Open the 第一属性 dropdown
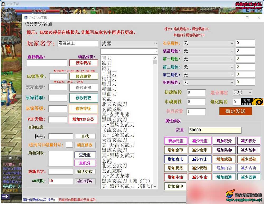This screenshot has height=204, width=264. (x=209, y=59)
